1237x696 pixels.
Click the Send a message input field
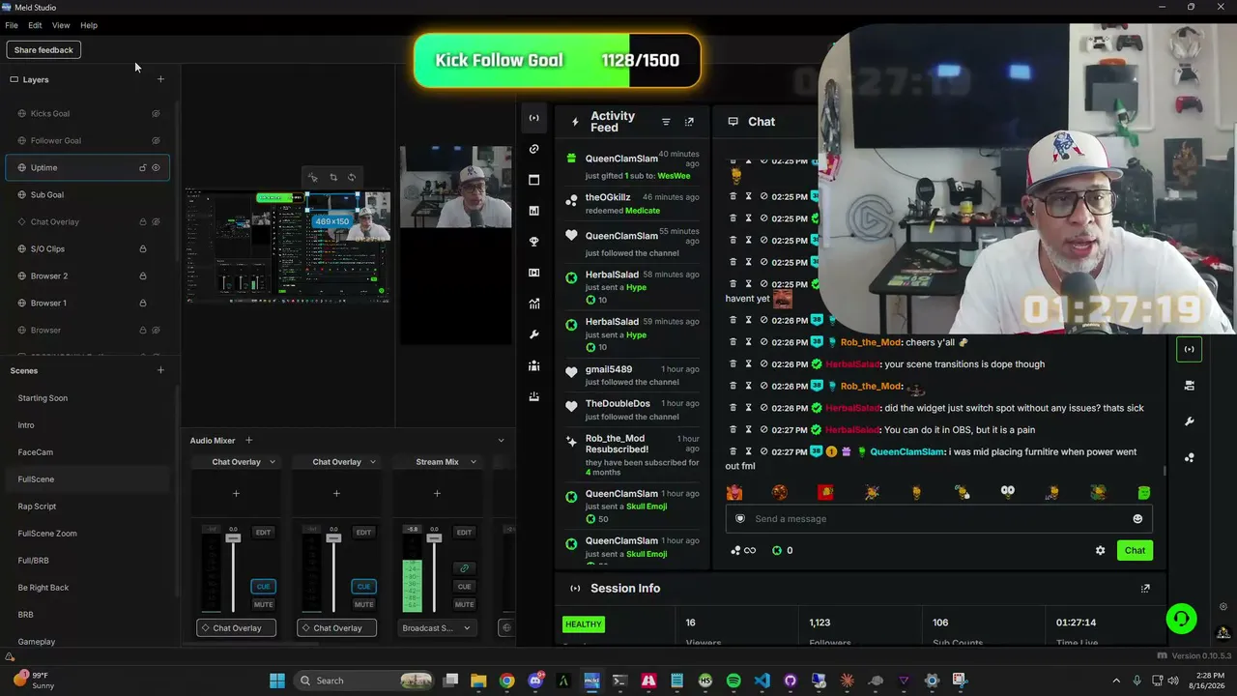[x=938, y=519]
